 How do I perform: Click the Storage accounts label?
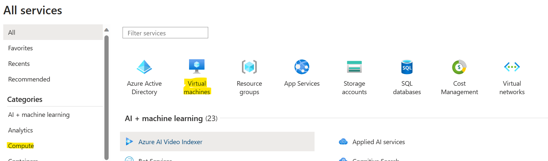pos(354,88)
